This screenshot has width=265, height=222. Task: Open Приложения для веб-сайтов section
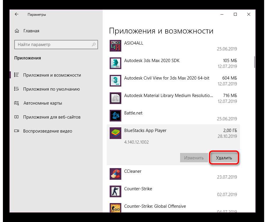[x=51, y=117]
